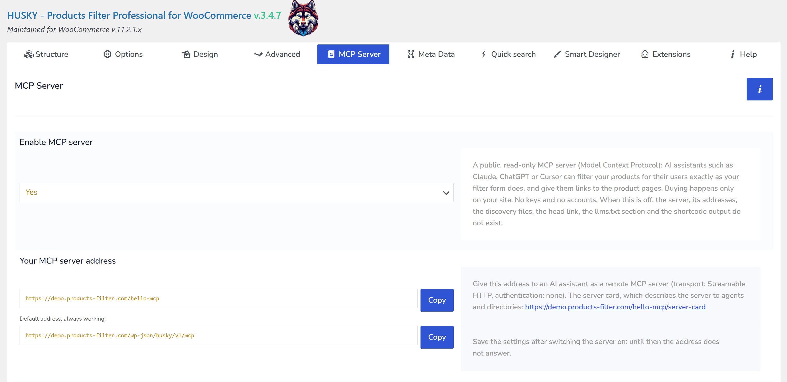Copy the hello-mcp server address
This screenshot has width=787, height=382.
pyautogui.click(x=436, y=300)
